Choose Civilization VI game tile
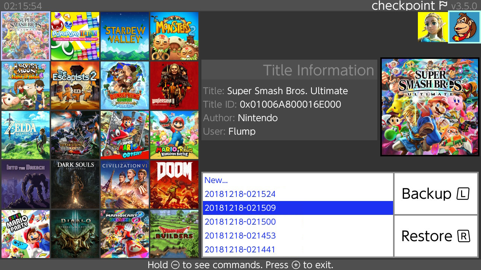 click(125, 184)
